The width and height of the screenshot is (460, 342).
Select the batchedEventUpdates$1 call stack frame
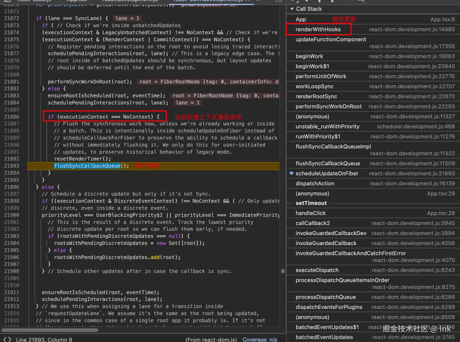373,327
